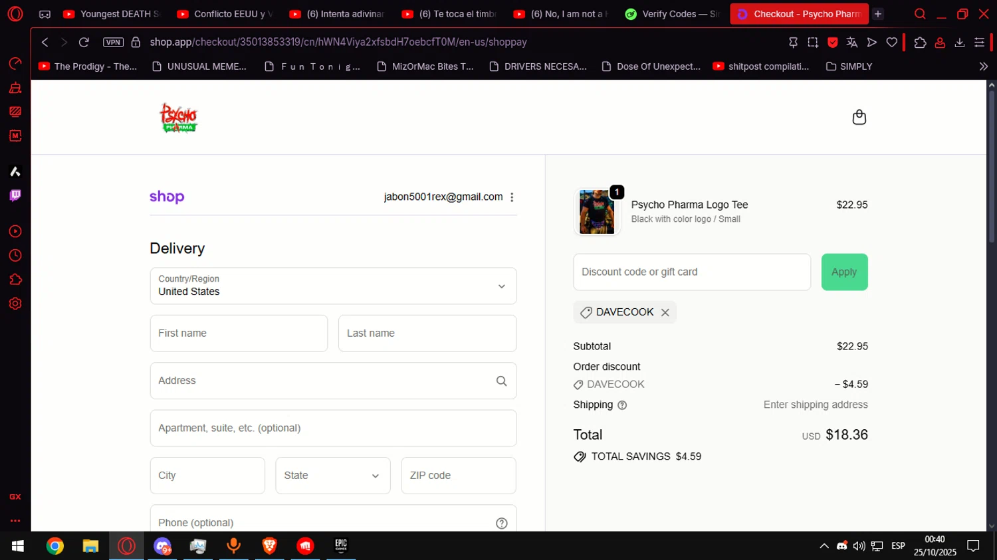997x560 pixels.
Task: Focus City field
Action: point(207,476)
